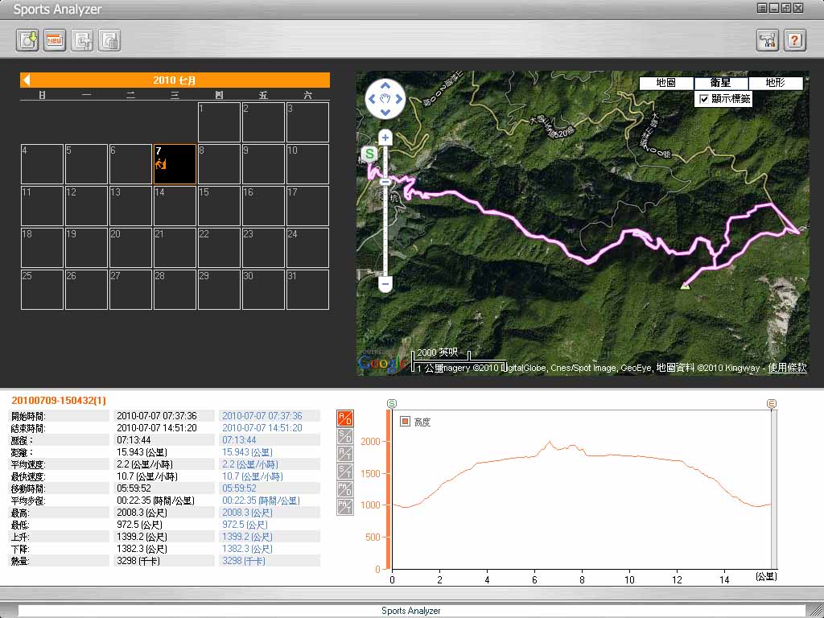Toggle the 高度 altitude legend checkbox
Viewport: 824px width, 618px height.
tap(405, 422)
